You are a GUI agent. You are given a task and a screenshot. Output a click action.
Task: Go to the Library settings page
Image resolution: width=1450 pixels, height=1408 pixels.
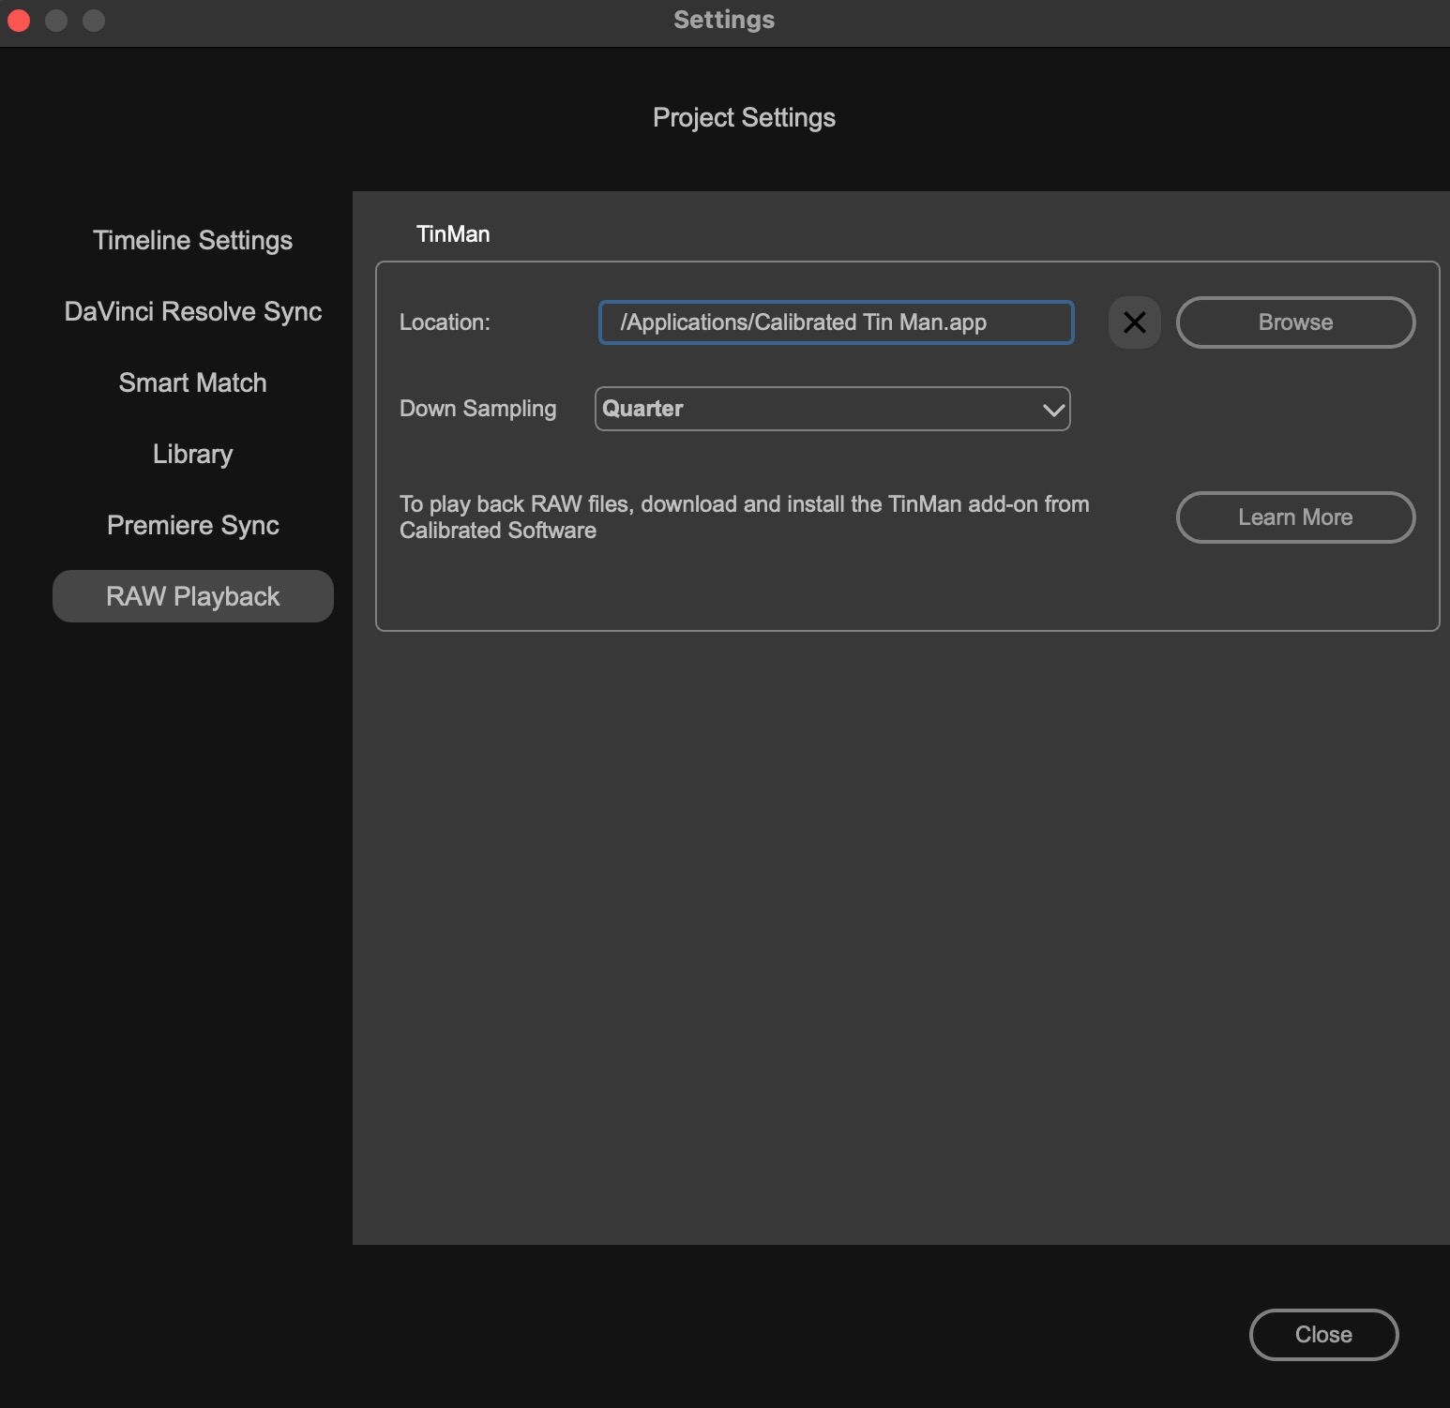pyautogui.click(x=192, y=455)
